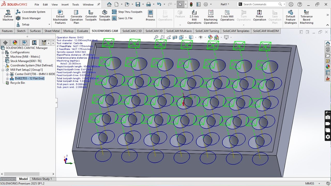Screen dimensions: 331x186
Task: Click the Search Commands field
Action: (260, 4)
